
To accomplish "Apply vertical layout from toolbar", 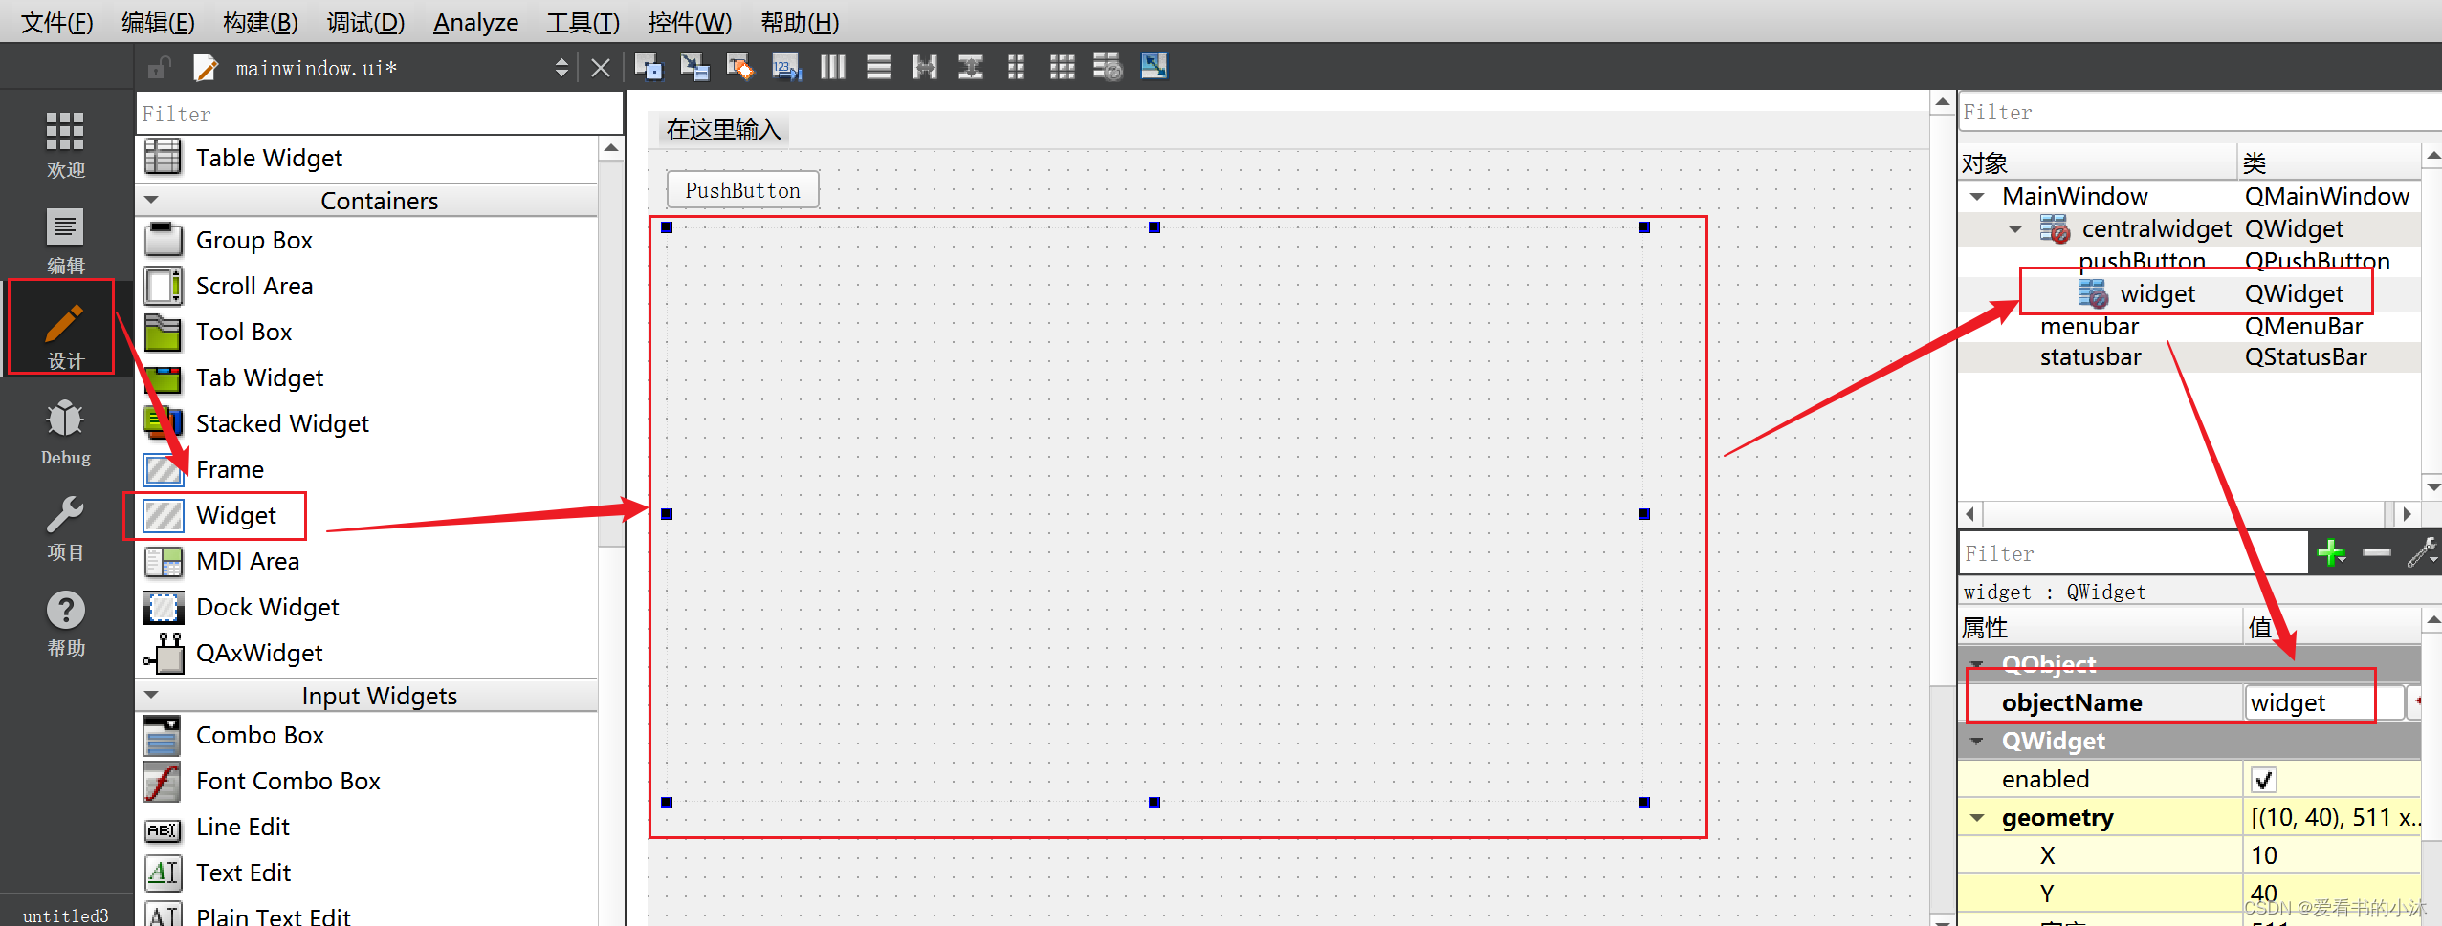I will [x=878, y=67].
